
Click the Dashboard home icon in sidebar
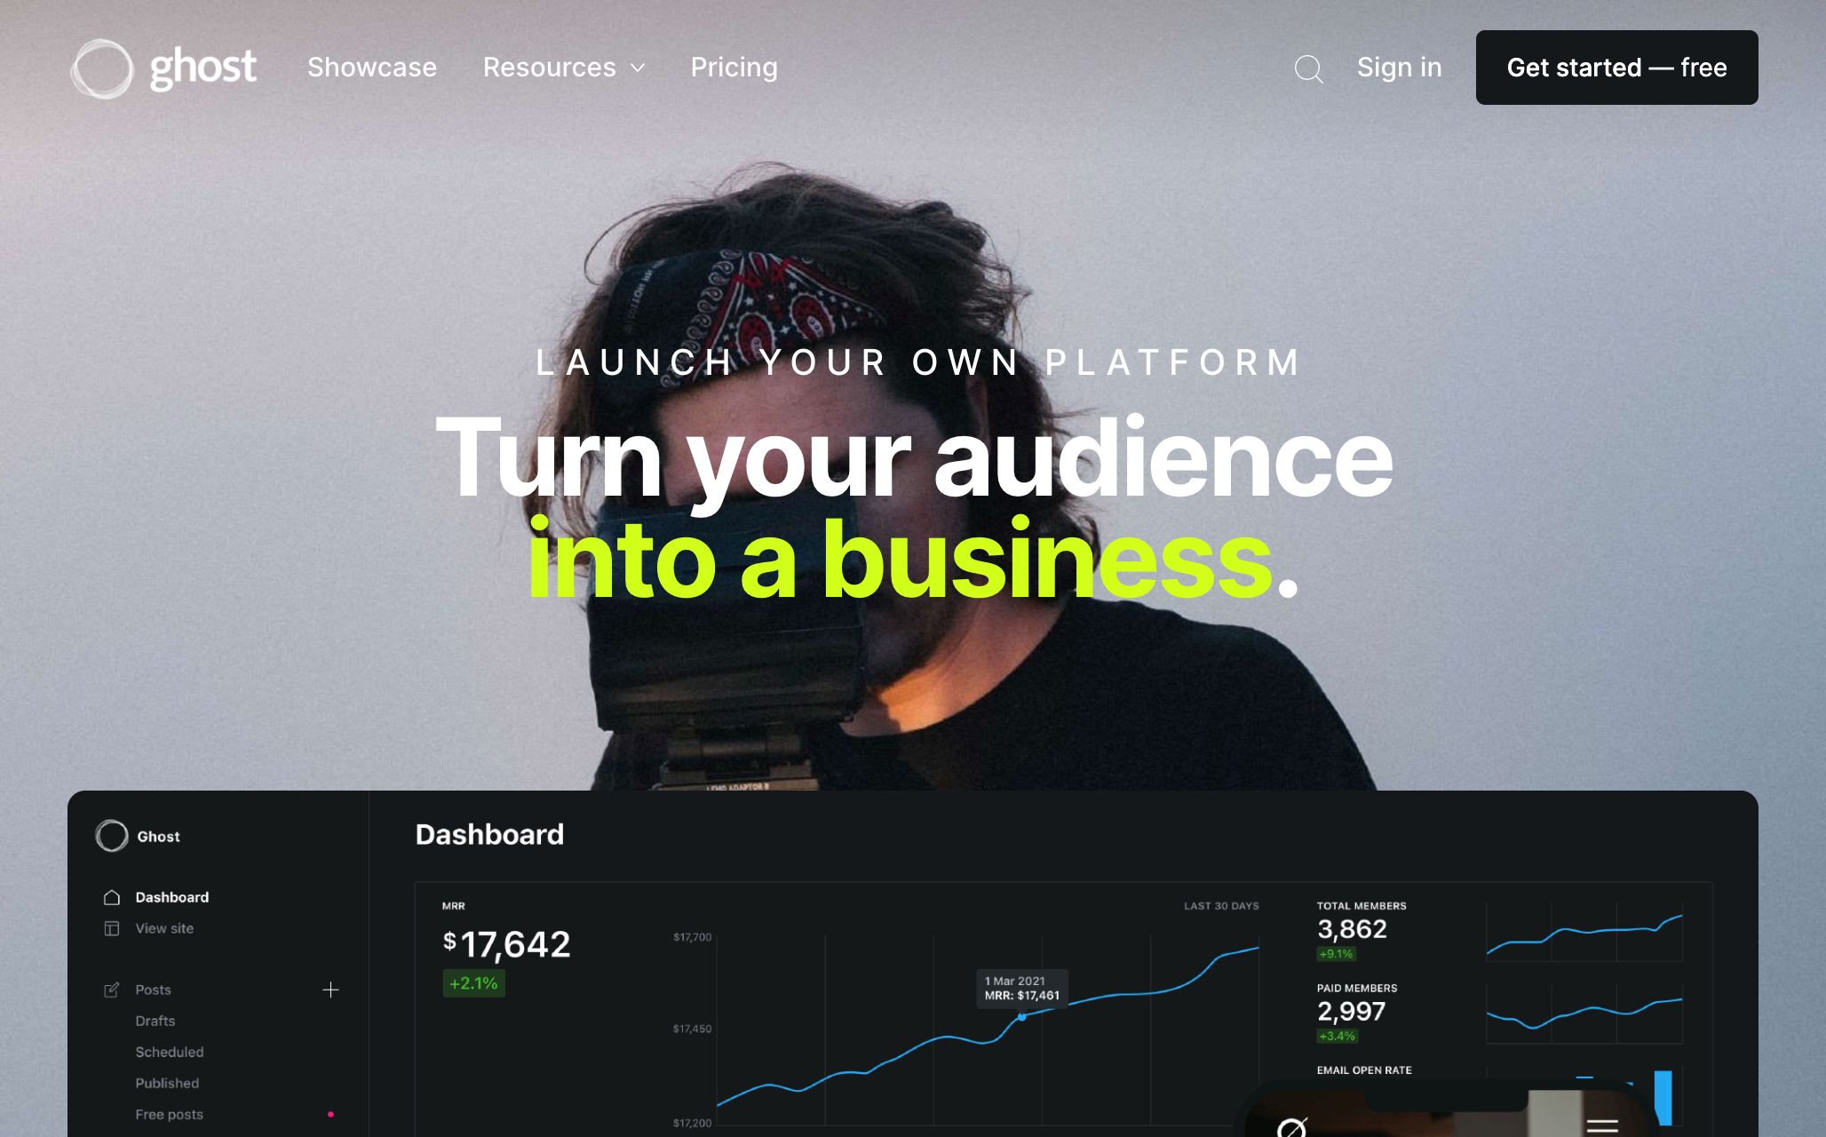(112, 897)
